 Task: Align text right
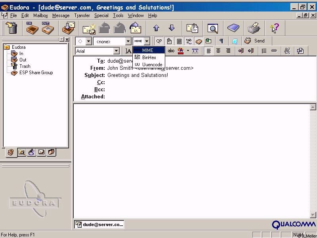point(228,51)
